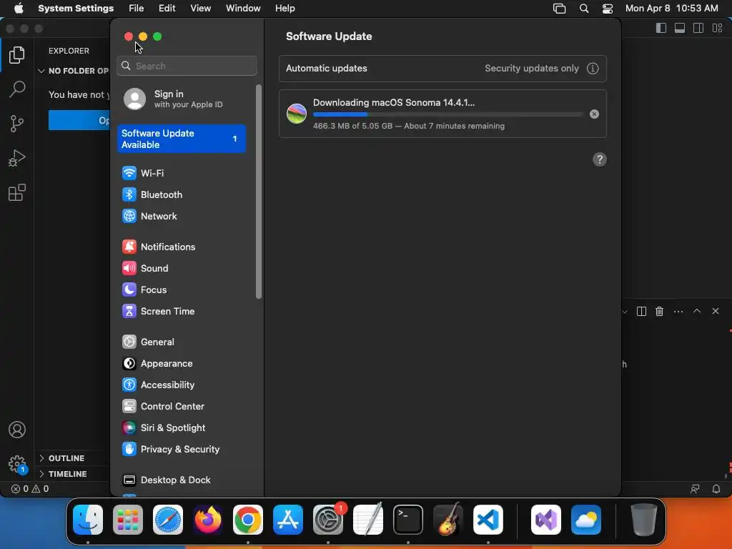
Task: Sign in with your Apple ID
Action: coord(181,99)
